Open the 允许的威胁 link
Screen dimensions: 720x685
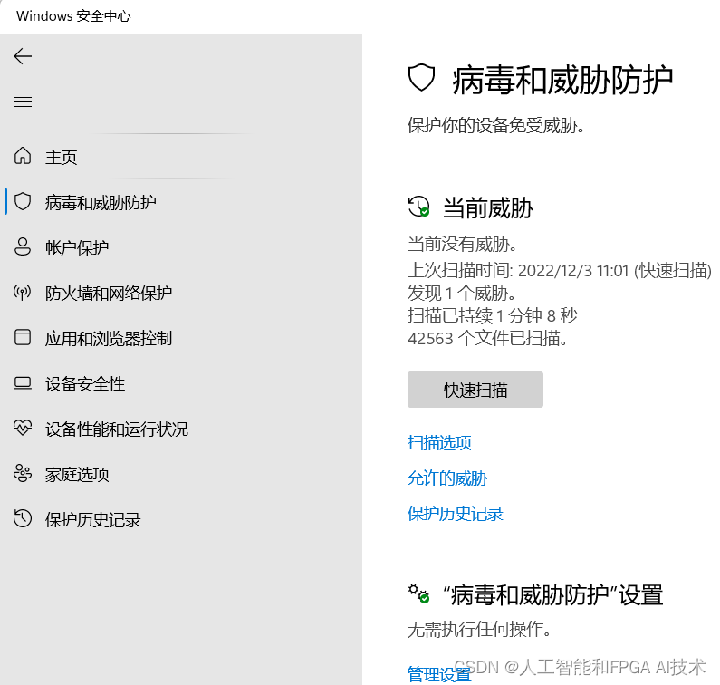(447, 478)
